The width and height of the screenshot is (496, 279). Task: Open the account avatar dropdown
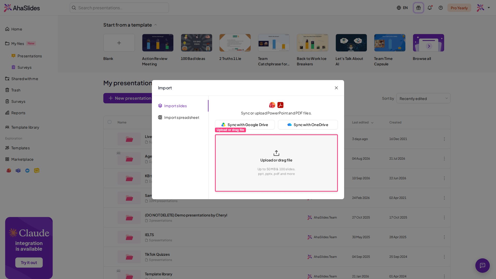click(x=483, y=8)
